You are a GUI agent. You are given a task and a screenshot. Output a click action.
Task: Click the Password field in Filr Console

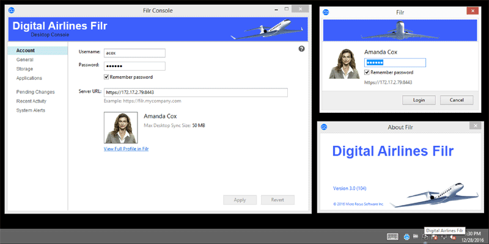tap(134, 66)
